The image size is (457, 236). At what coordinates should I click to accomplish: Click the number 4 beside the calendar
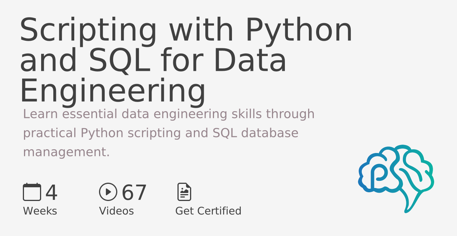click(51, 193)
